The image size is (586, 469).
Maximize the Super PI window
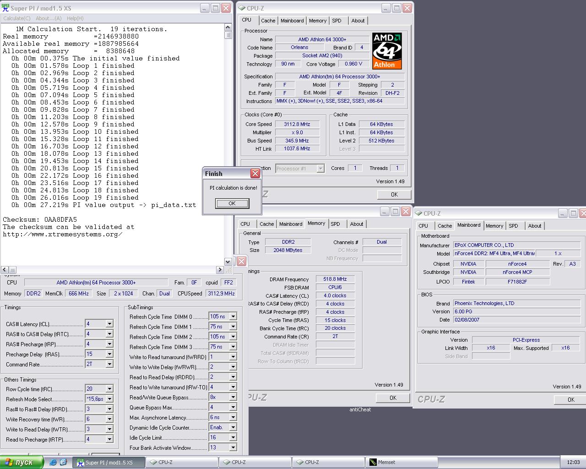[215, 8]
